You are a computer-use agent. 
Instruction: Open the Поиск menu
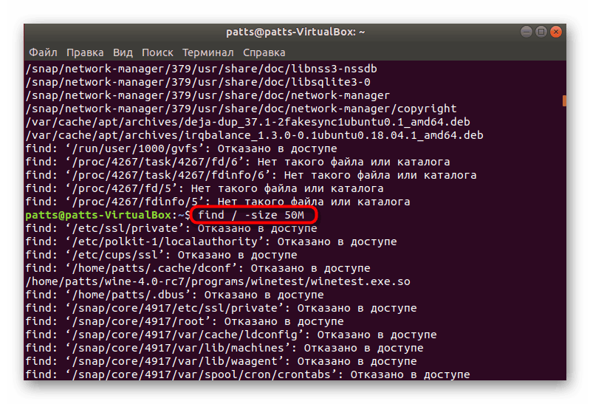pos(157,52)
